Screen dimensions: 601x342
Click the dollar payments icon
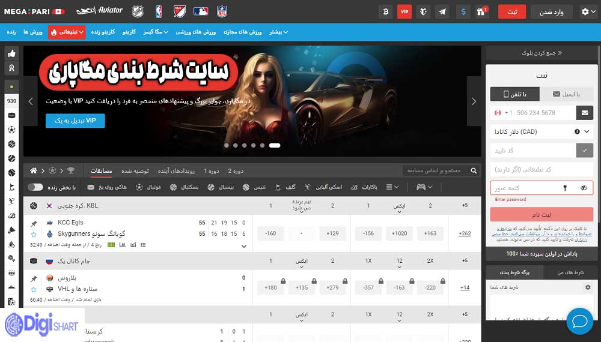coord(463,12)
